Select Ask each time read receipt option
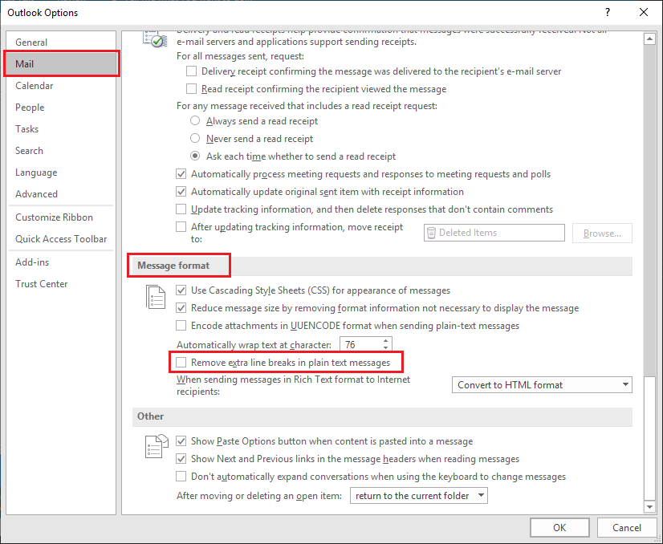The height and width of the screenshot is (544, 663). 195,156
